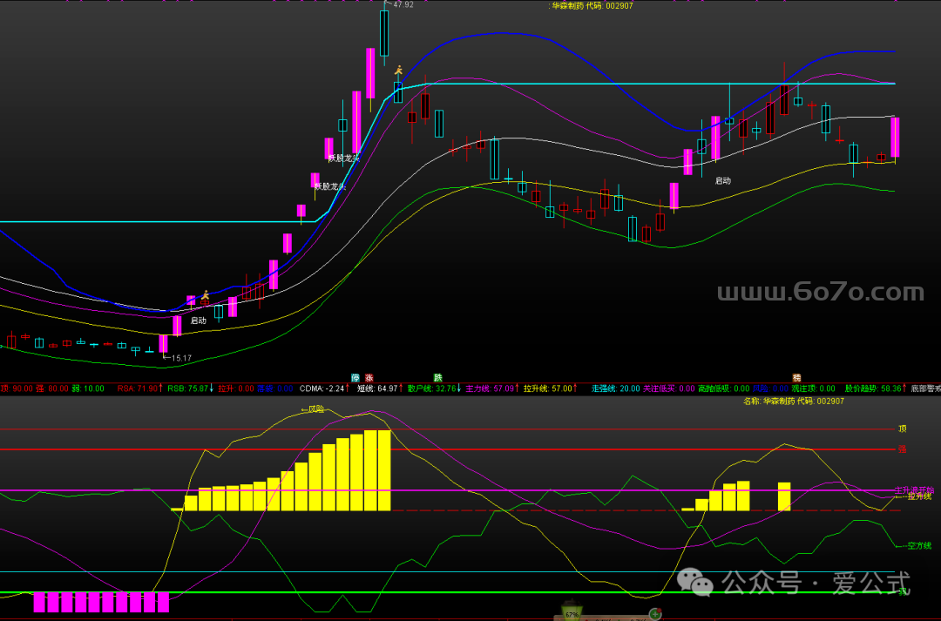The height and width of the screenshot is (621, 941).
Task: Click the 华森制药 代码 002907 title at top
Action: (592, 5)
